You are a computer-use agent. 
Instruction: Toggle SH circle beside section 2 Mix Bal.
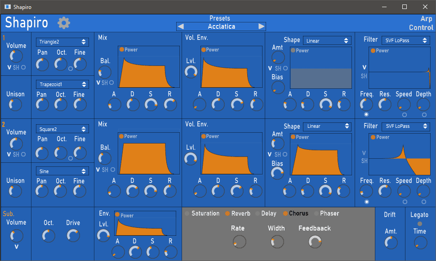pyautogui.click(x=113, y=170)
